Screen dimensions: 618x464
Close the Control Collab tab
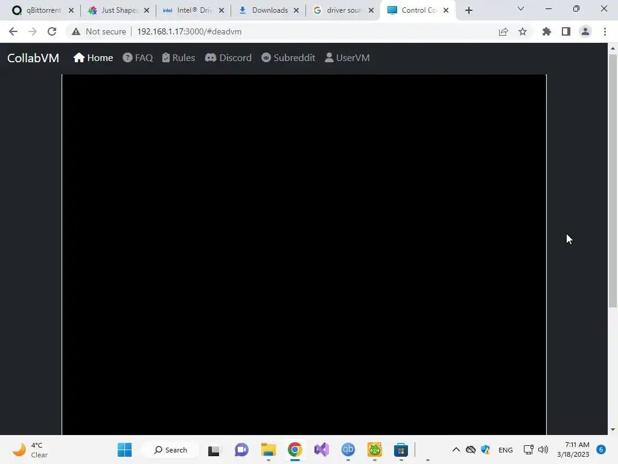(446, 10)
